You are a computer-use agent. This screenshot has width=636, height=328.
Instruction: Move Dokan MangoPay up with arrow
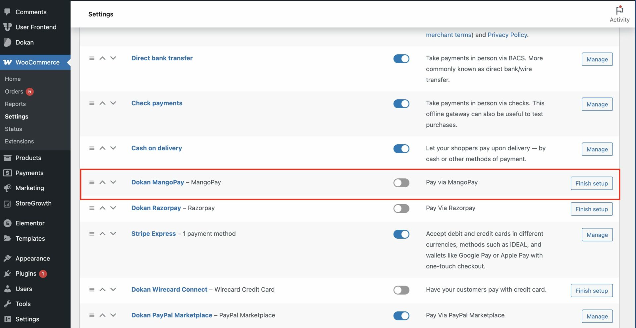[102, 182]
